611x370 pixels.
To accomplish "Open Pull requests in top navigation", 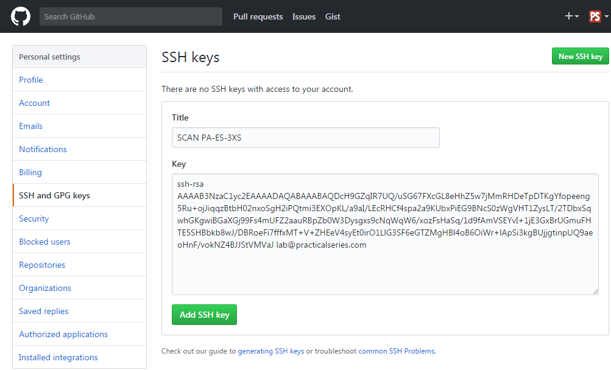I will pyautogui.click(x=258, y=16).
